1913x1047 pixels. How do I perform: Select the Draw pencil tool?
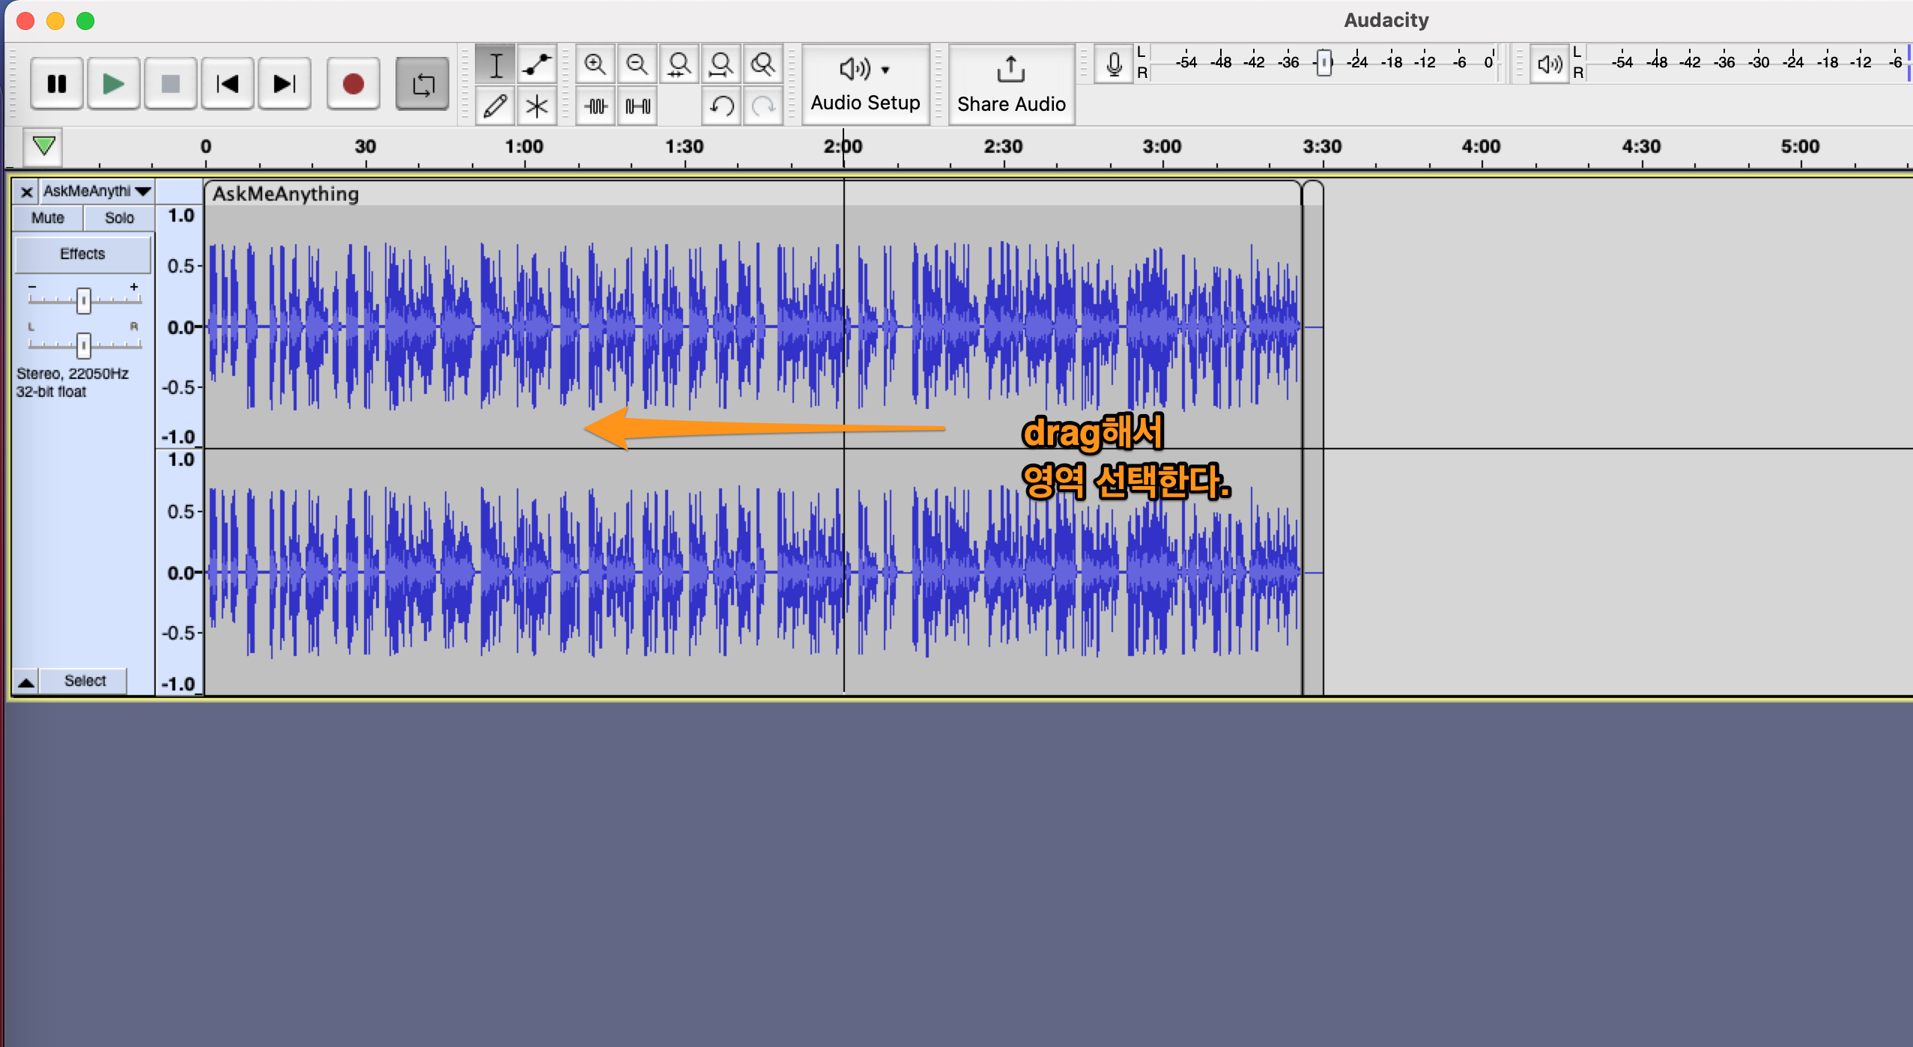click(x=495, y=106)
